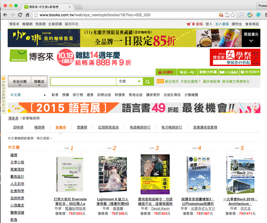Click the 團購網 top link

[27, 24]
